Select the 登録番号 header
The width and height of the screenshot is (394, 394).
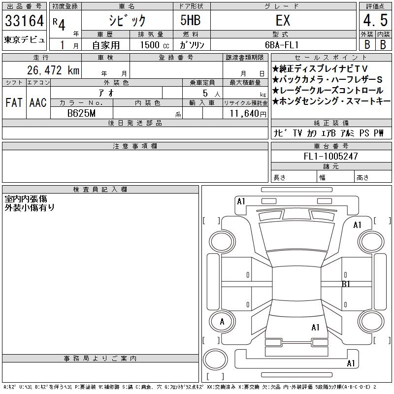[176, 57]
